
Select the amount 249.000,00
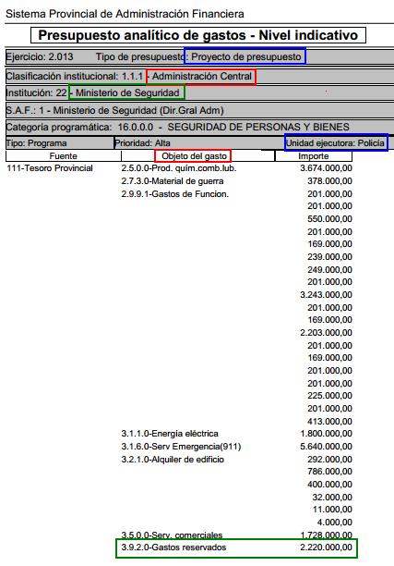pos(329,270)
